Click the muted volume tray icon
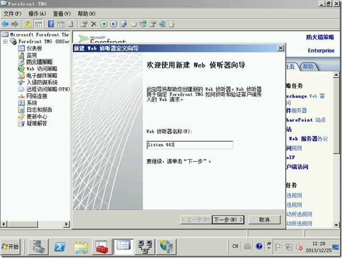 pos(299,247)
